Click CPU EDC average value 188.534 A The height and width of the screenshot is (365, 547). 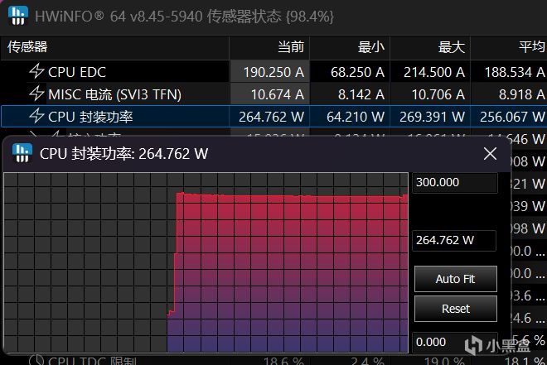click(x=515, y=73)
